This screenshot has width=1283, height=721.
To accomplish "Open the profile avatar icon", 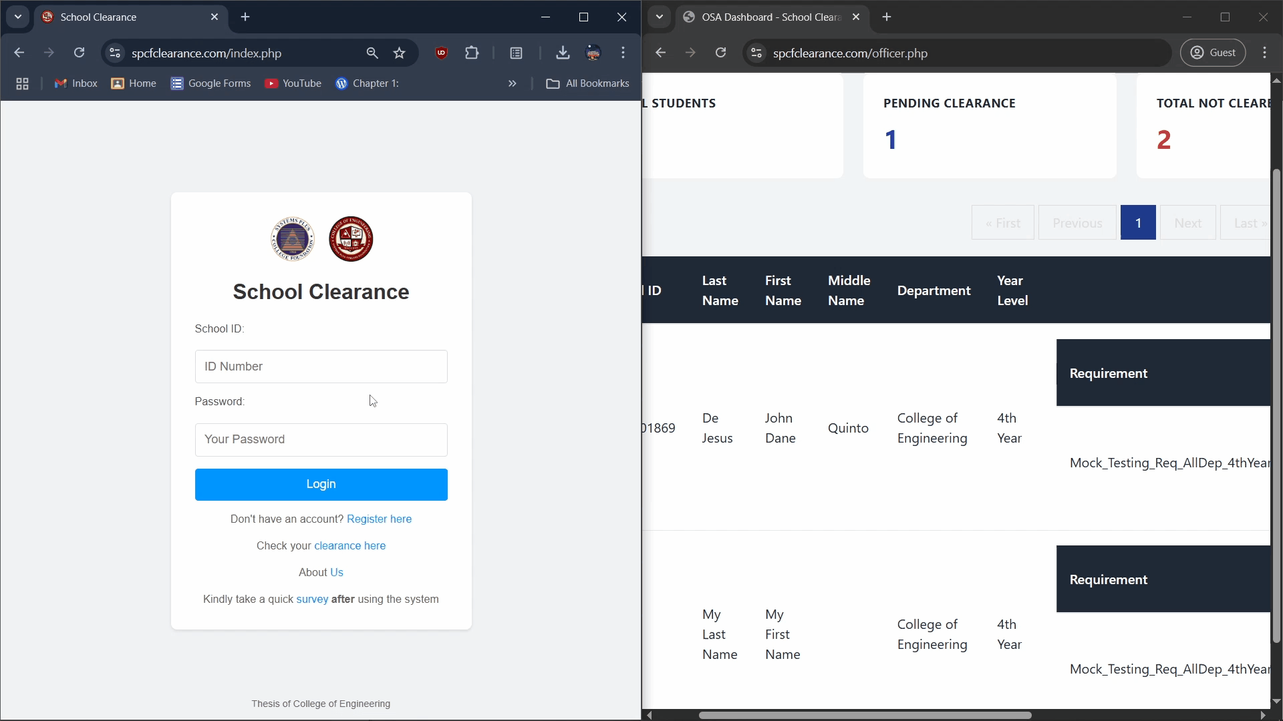I will (594, 53).
